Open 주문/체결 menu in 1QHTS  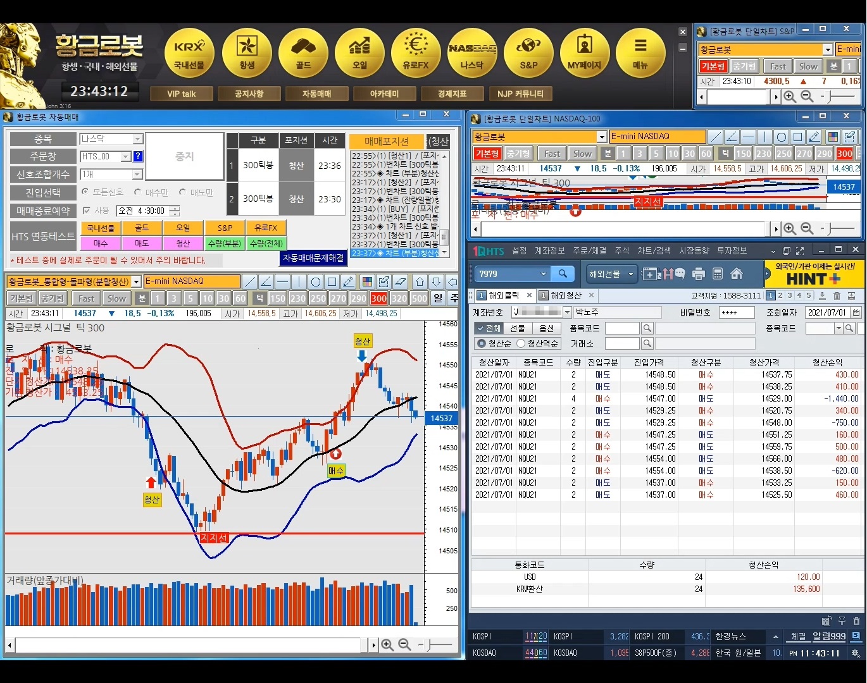point(589,251)
